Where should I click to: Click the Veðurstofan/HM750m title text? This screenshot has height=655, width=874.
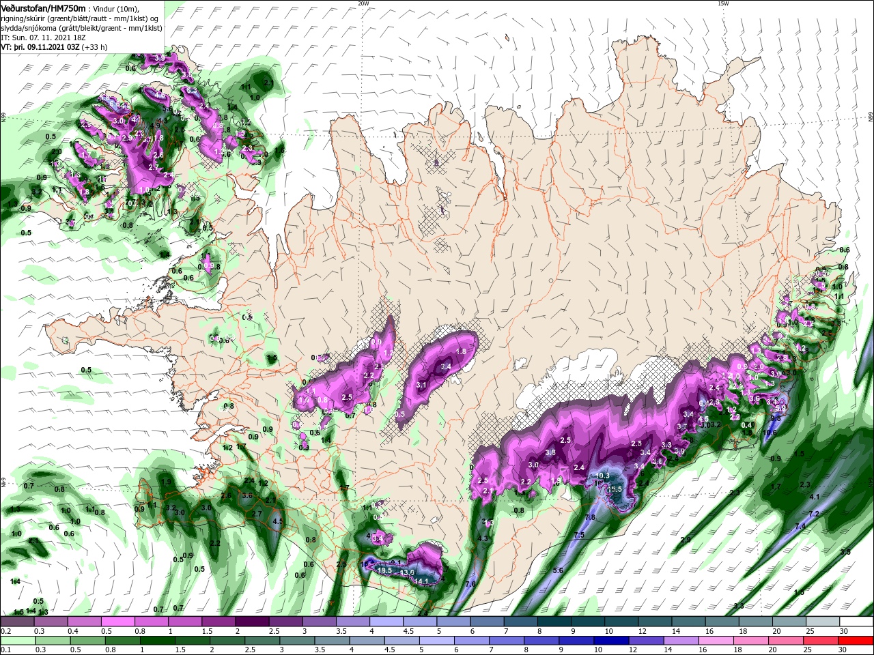(43, 8)
